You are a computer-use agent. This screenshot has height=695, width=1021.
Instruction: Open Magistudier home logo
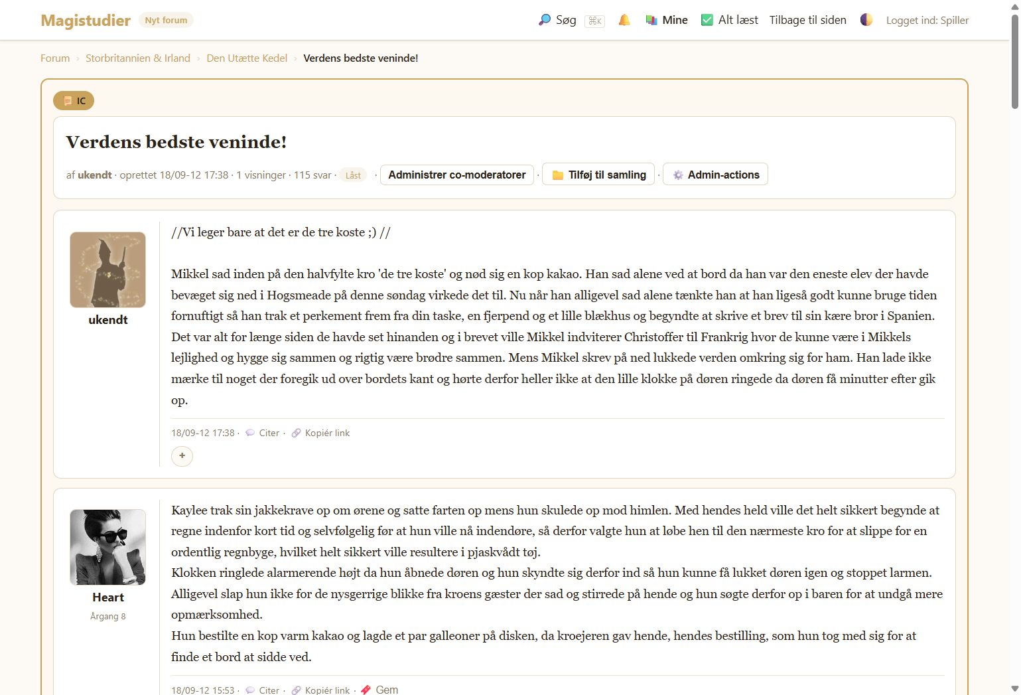(86, 21)
